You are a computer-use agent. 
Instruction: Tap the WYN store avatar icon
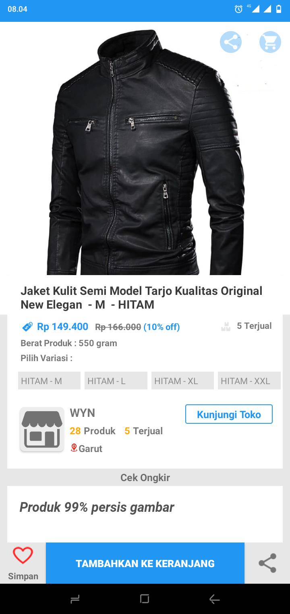point(42,429)
